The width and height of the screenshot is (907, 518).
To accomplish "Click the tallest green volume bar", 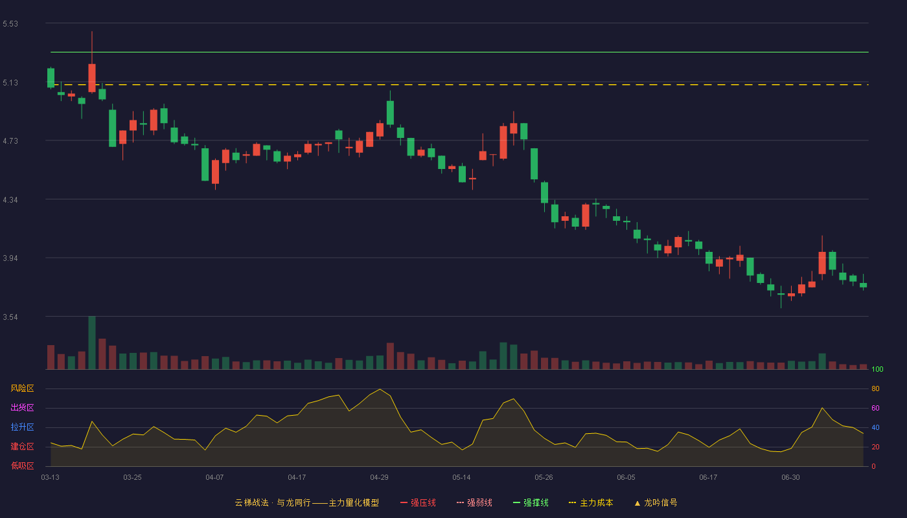I will pos(92,343).
